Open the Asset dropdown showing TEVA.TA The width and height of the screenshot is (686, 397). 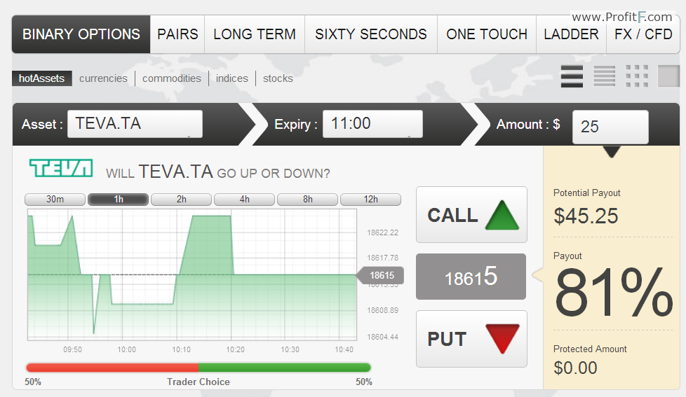(135, 124)
